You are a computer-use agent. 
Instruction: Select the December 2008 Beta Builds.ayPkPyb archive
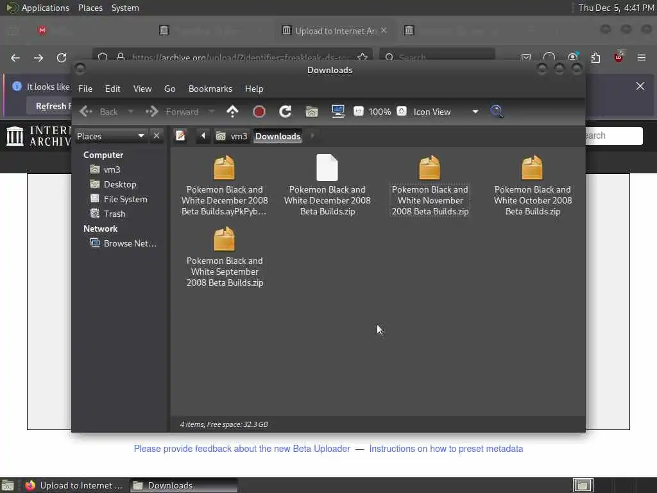224,186
